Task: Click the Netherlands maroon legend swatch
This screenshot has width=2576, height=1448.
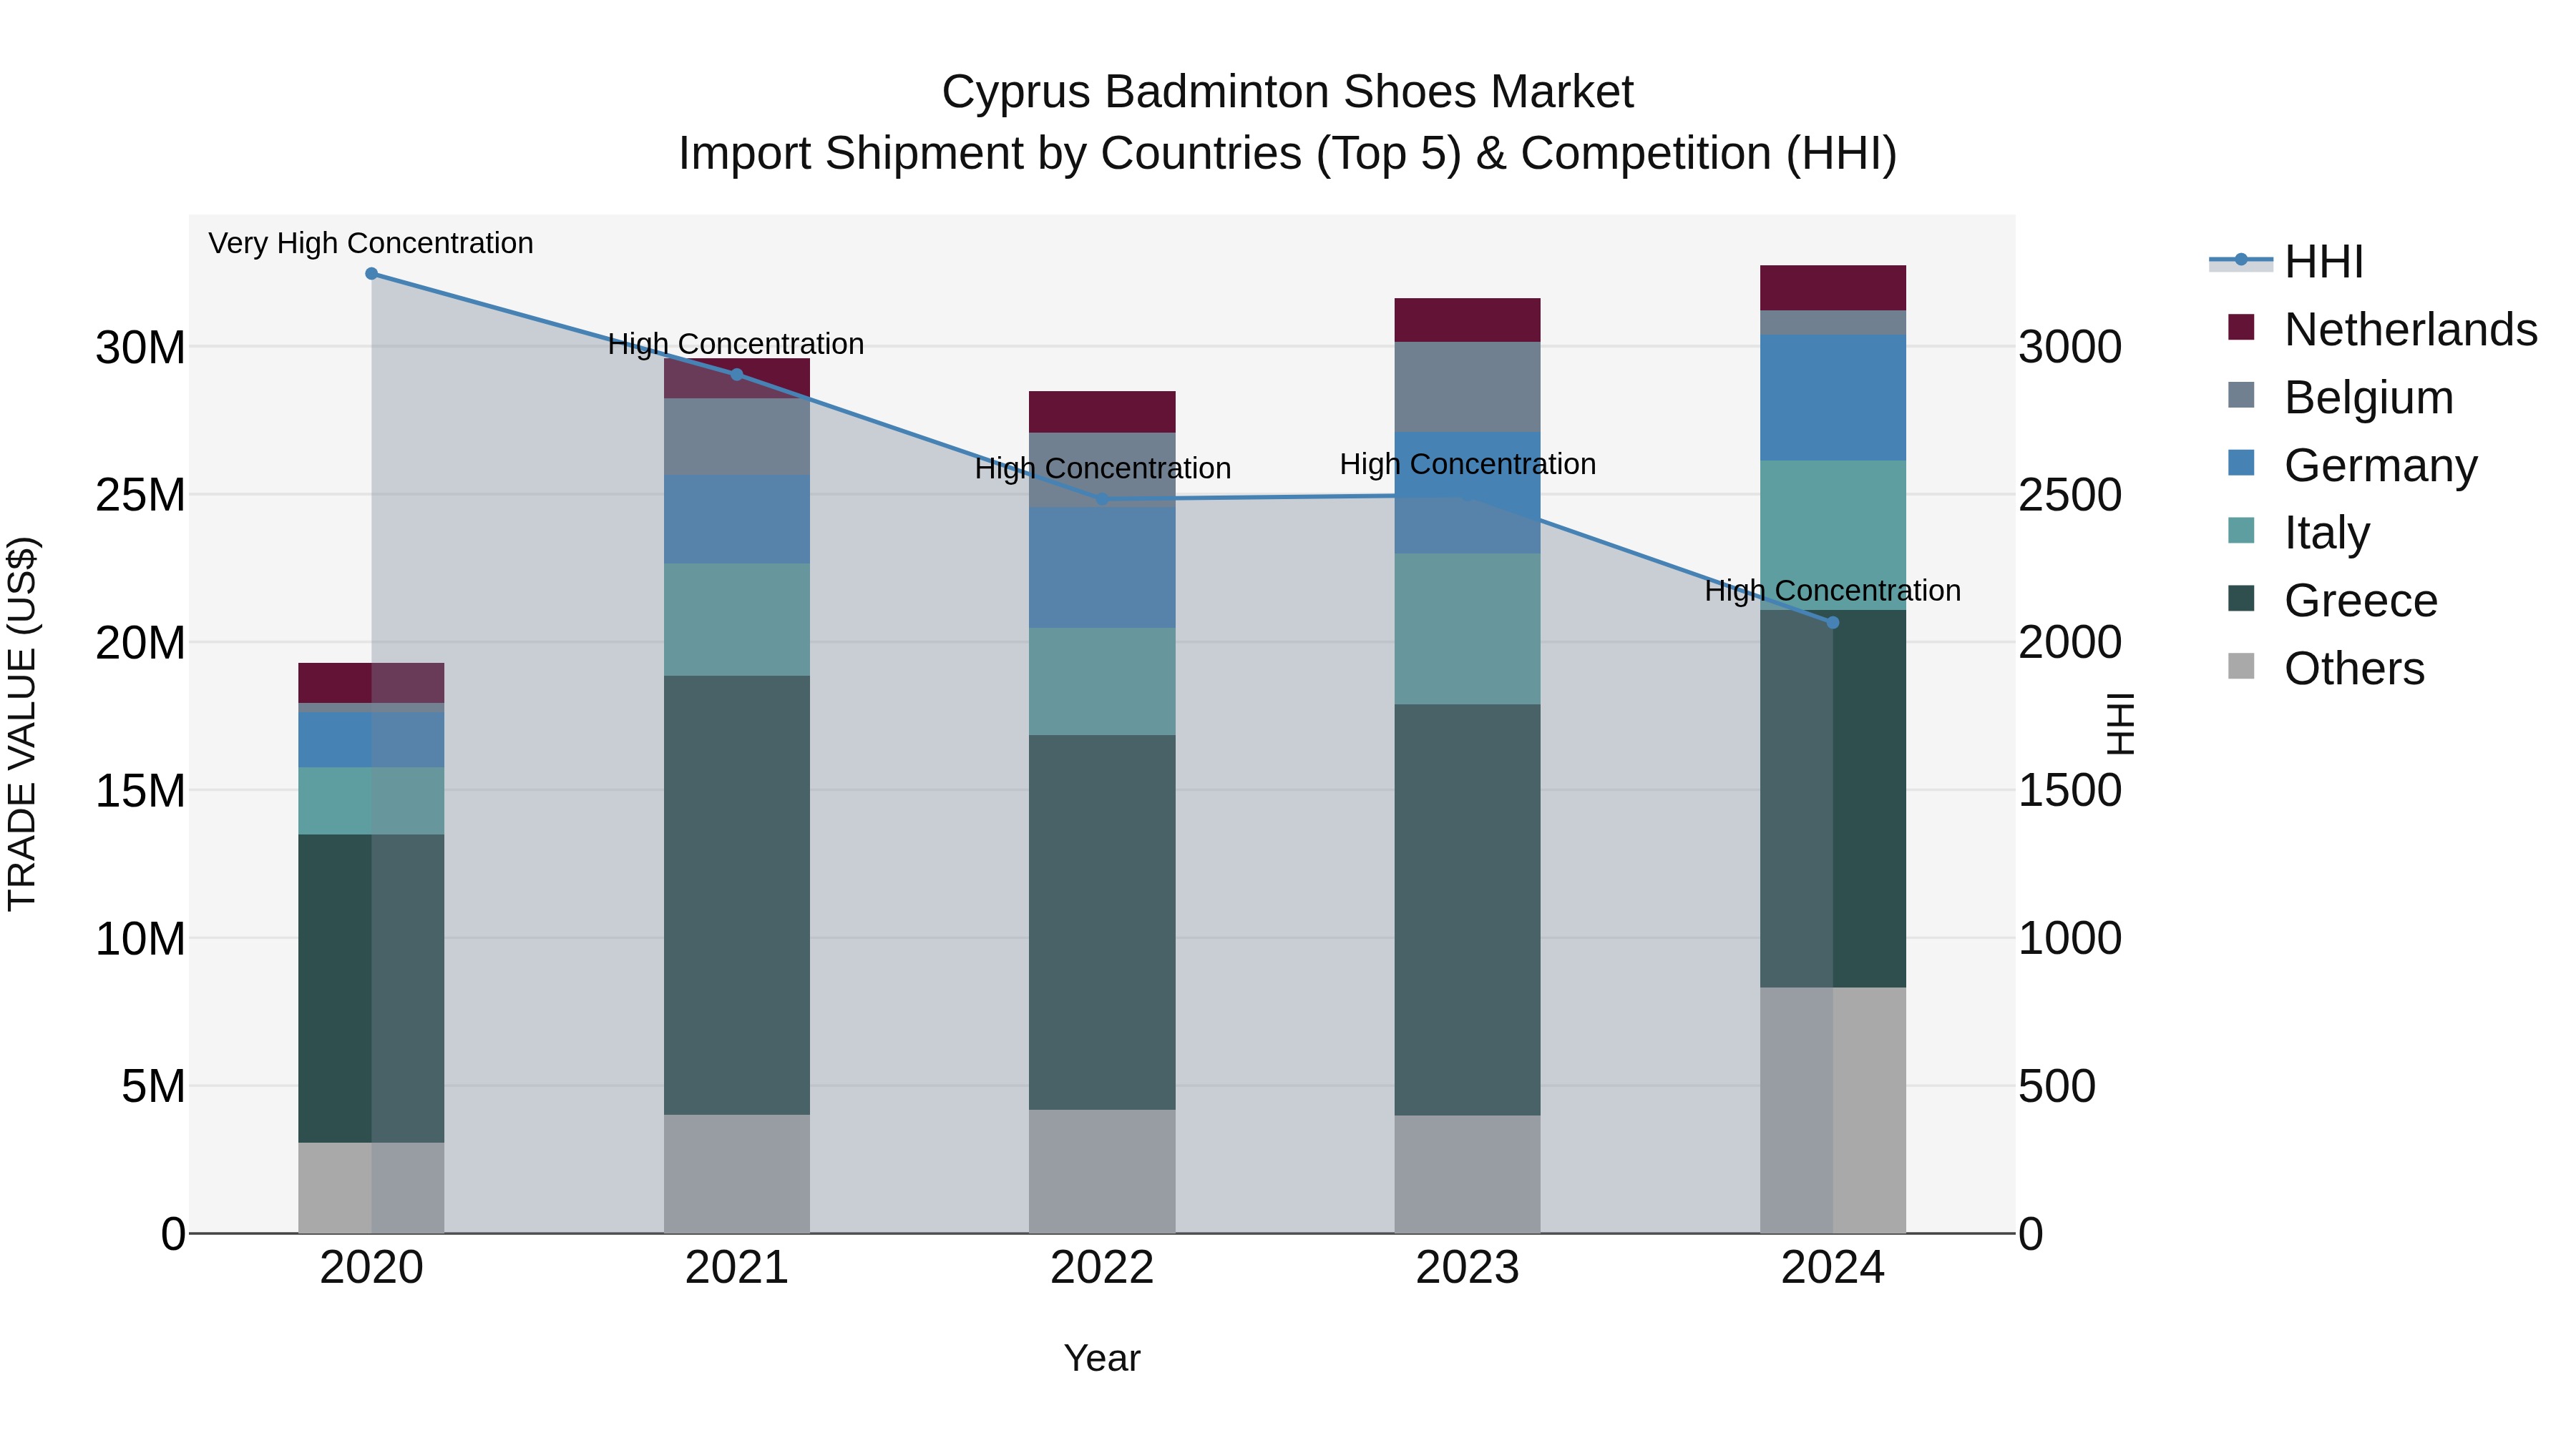Action: [x=2241, y=327]
